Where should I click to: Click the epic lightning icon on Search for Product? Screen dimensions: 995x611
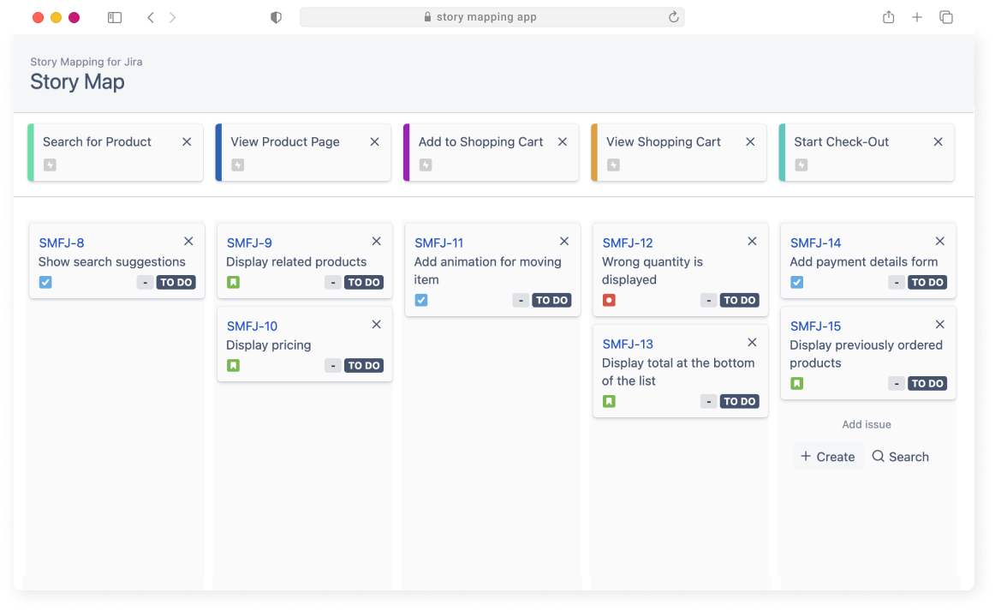(49, 165)
